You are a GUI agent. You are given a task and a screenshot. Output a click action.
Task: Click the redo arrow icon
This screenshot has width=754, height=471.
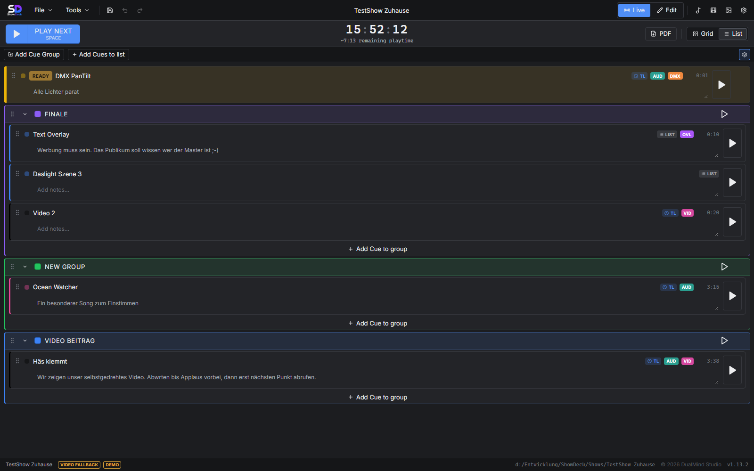point(140,10)
